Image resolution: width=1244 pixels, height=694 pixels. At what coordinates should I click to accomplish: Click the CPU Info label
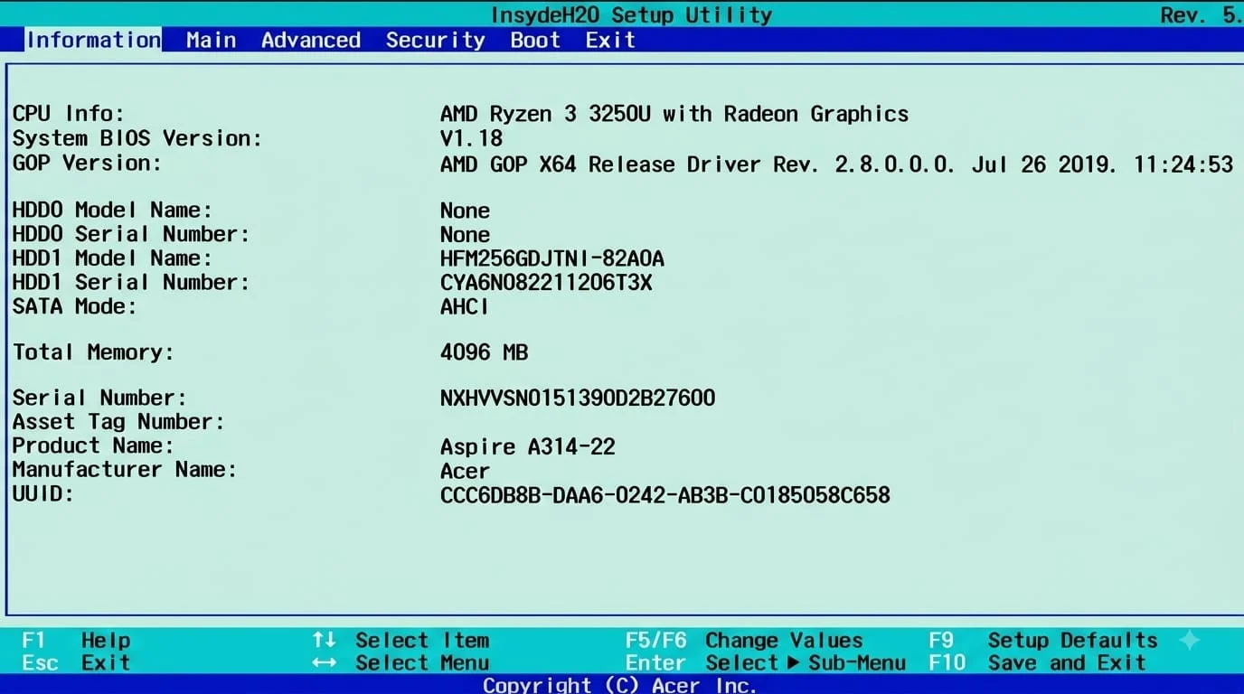pos(69,114)
